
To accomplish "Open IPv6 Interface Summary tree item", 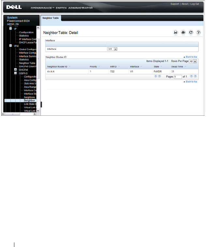I will point(28,56).
